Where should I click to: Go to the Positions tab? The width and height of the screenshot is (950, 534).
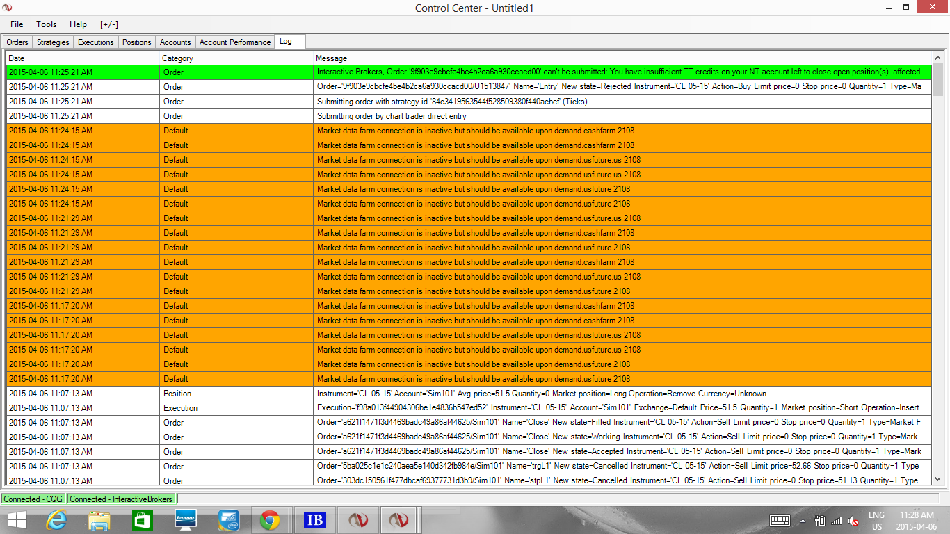137,42
